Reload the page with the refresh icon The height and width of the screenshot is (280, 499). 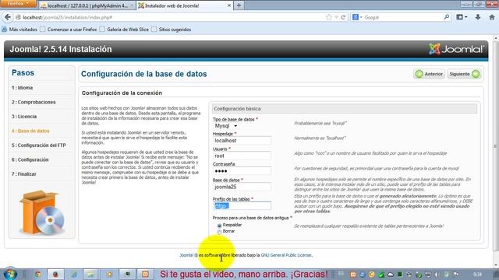point(343,17)
